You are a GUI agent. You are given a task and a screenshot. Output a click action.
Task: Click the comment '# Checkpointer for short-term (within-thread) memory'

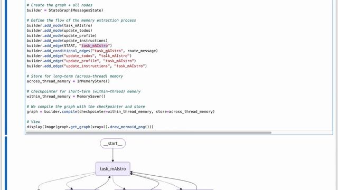click(x=83, y=91)
